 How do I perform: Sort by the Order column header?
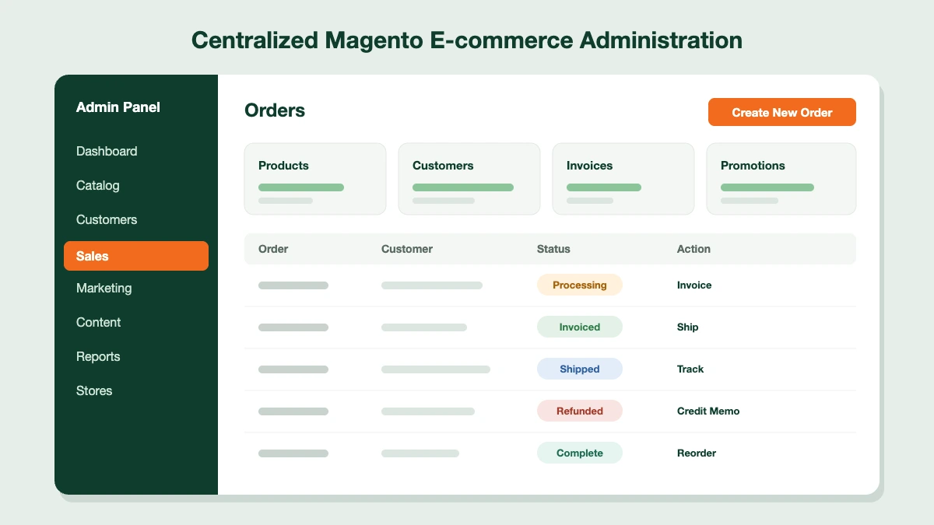(x=273, y=249)
